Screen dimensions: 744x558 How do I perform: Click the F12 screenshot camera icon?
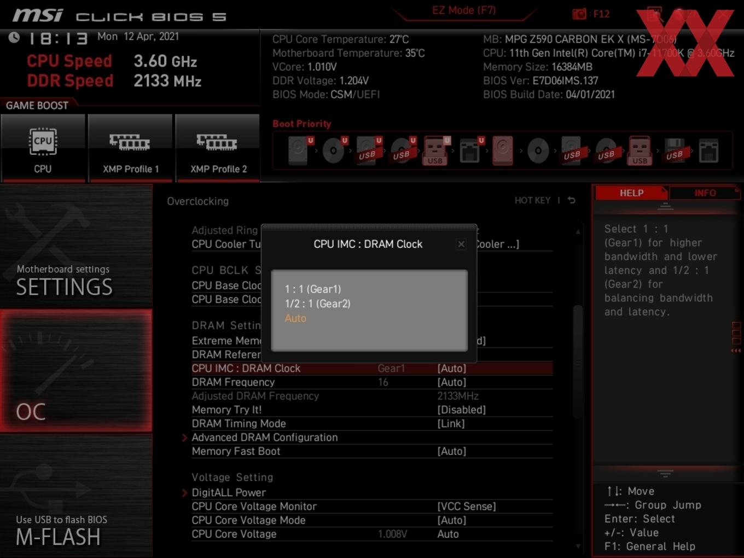[579, 14]
